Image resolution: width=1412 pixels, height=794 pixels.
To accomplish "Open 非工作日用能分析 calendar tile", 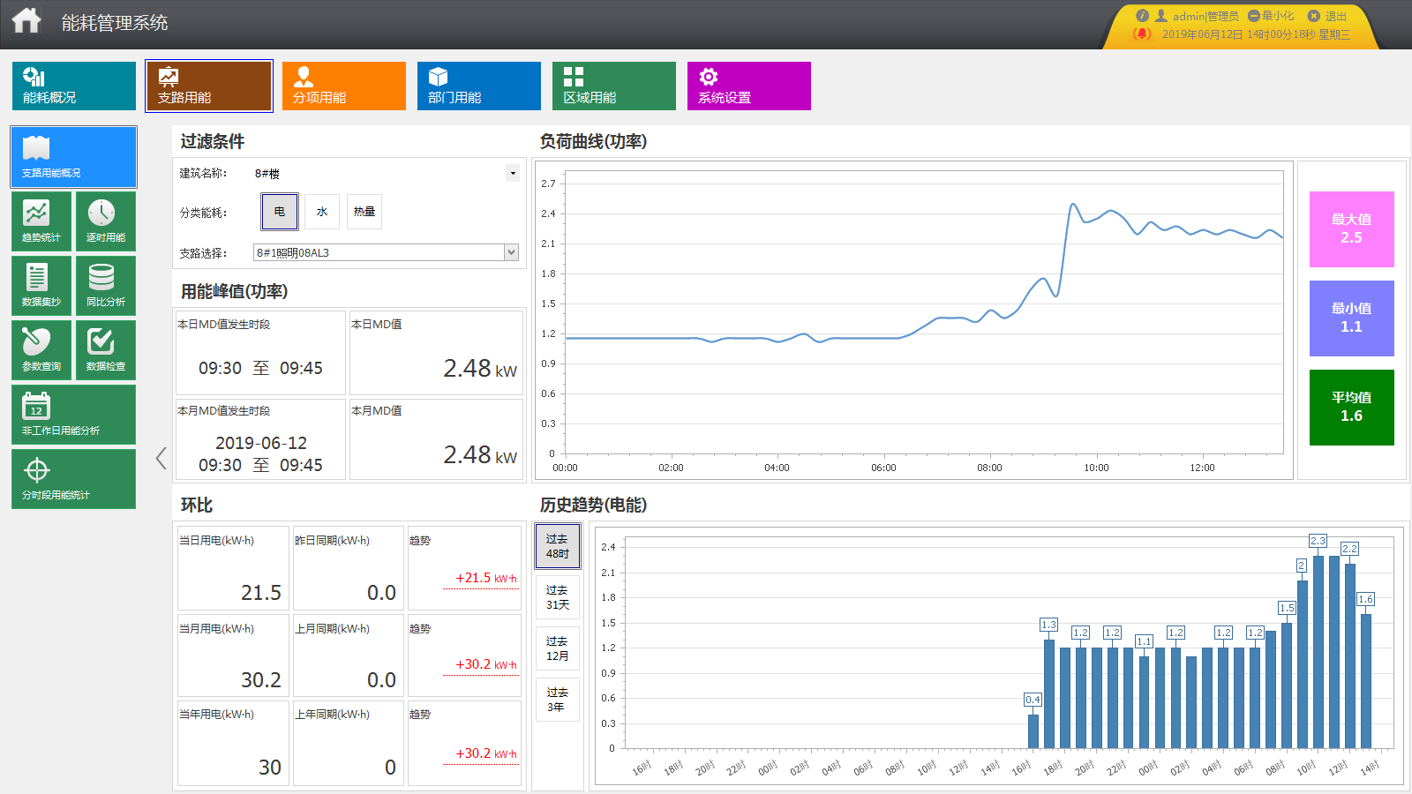I will (x=73, y=414).
